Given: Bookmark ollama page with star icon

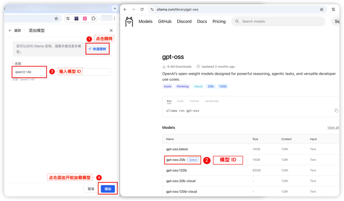Looking at the screenshot, I should 321,9.
